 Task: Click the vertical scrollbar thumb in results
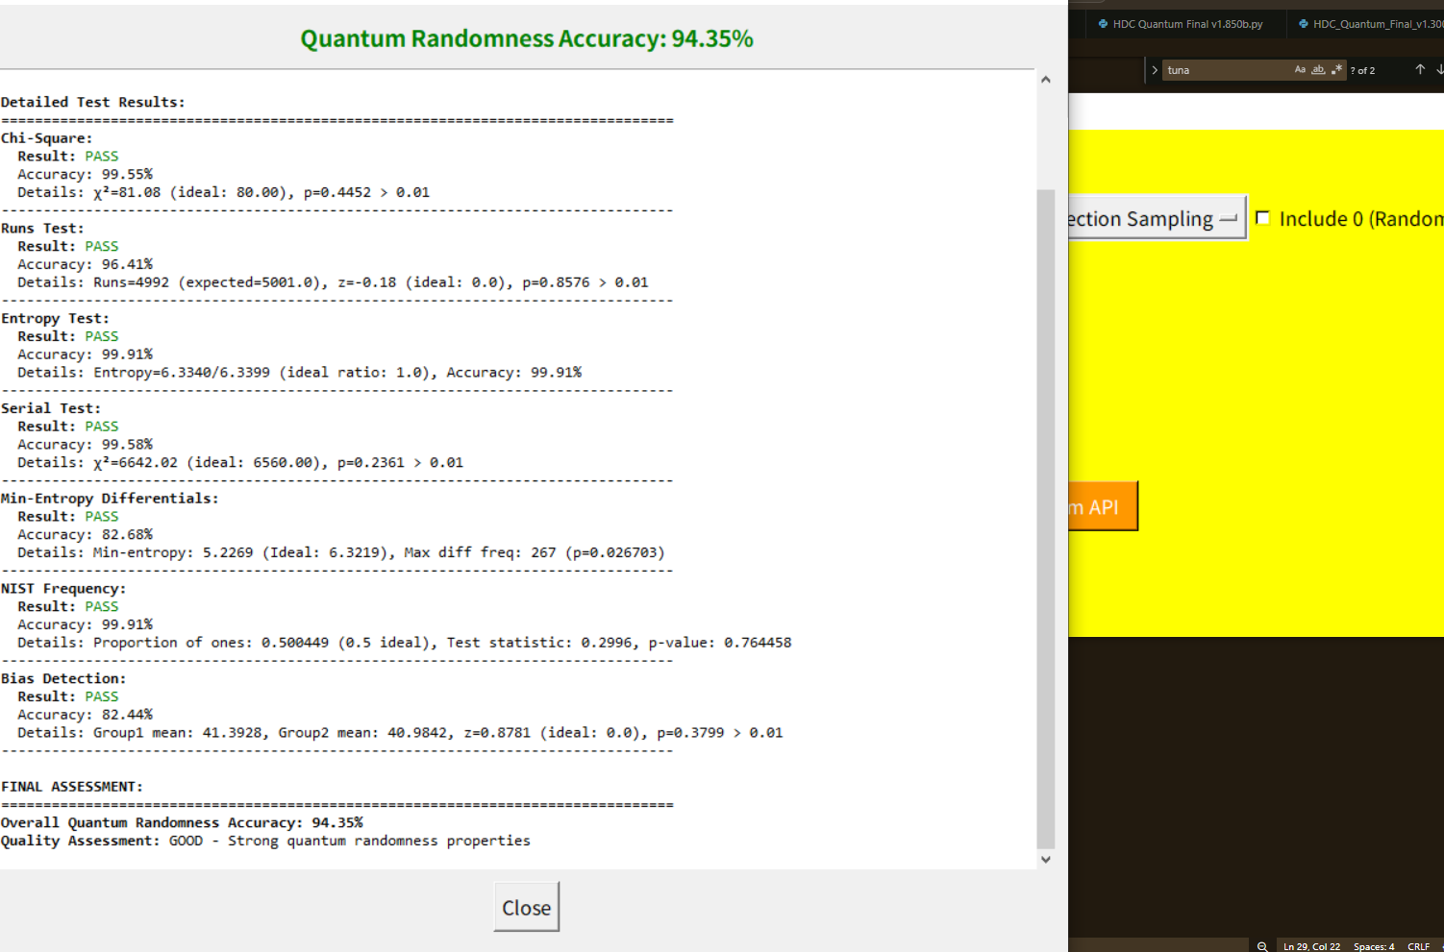(1045, 519)
